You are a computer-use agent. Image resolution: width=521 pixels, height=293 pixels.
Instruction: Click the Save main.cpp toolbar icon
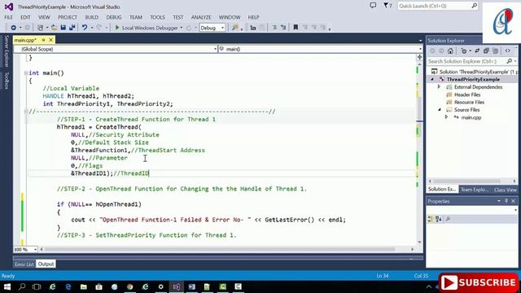(63, 28)
